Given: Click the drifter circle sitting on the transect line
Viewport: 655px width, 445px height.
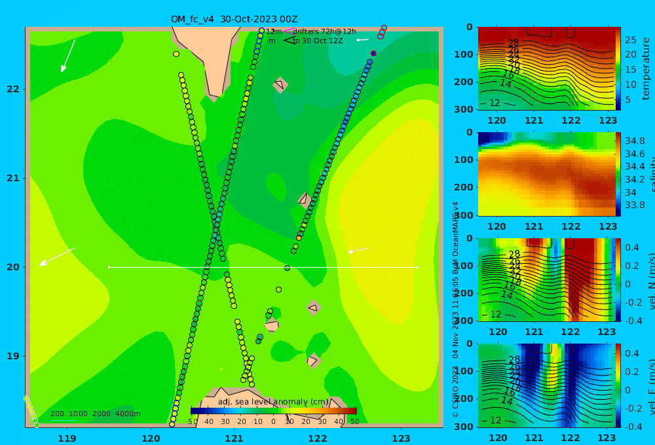Looking at the screenshot, I should point(287,268).
